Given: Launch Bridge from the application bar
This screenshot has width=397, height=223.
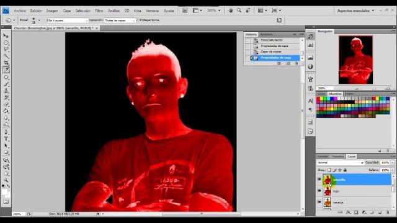Looking at the screenshot, I should [x=185, y=11].
